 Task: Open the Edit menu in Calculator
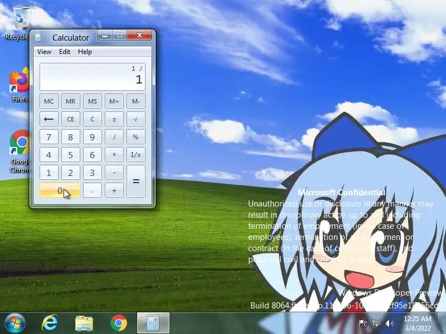[x=65, y=52]
